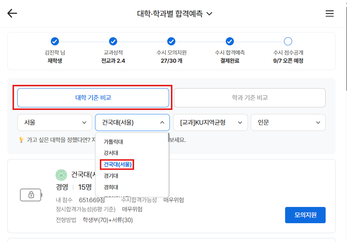
Task: Click the 모의지원 button
Action: pos(305,215)
